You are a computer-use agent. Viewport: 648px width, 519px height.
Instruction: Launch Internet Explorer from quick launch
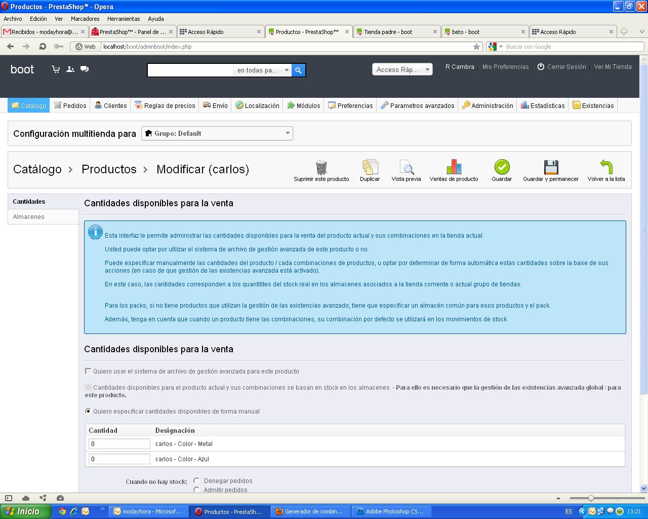(x=74, y=511)
